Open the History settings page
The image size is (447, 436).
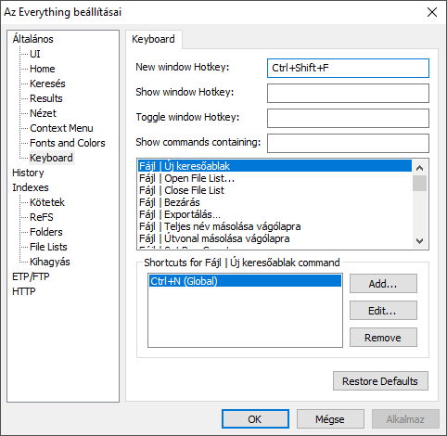pos(28,173)
